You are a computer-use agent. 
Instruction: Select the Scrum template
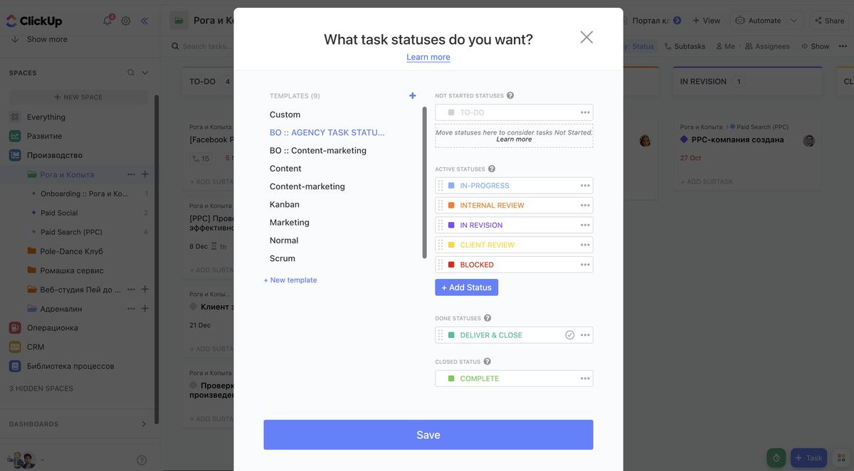click(283, 258)
